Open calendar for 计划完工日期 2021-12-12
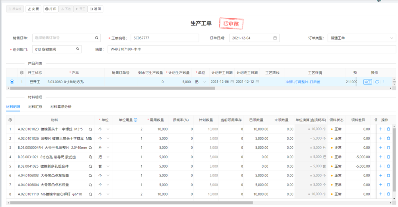Screen dimensions: 398x207 (258, 82)
